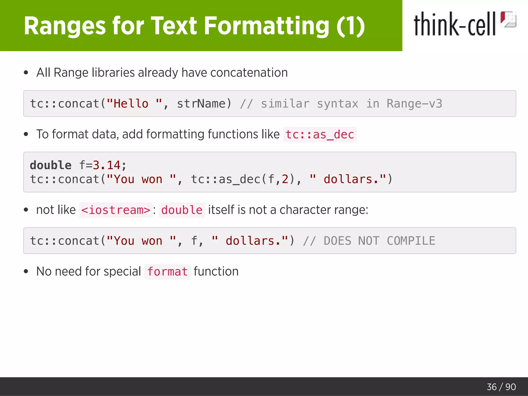Screen dimensions: 528x396
Task: Click the text 'No need for special'
Action: [89, 271]
